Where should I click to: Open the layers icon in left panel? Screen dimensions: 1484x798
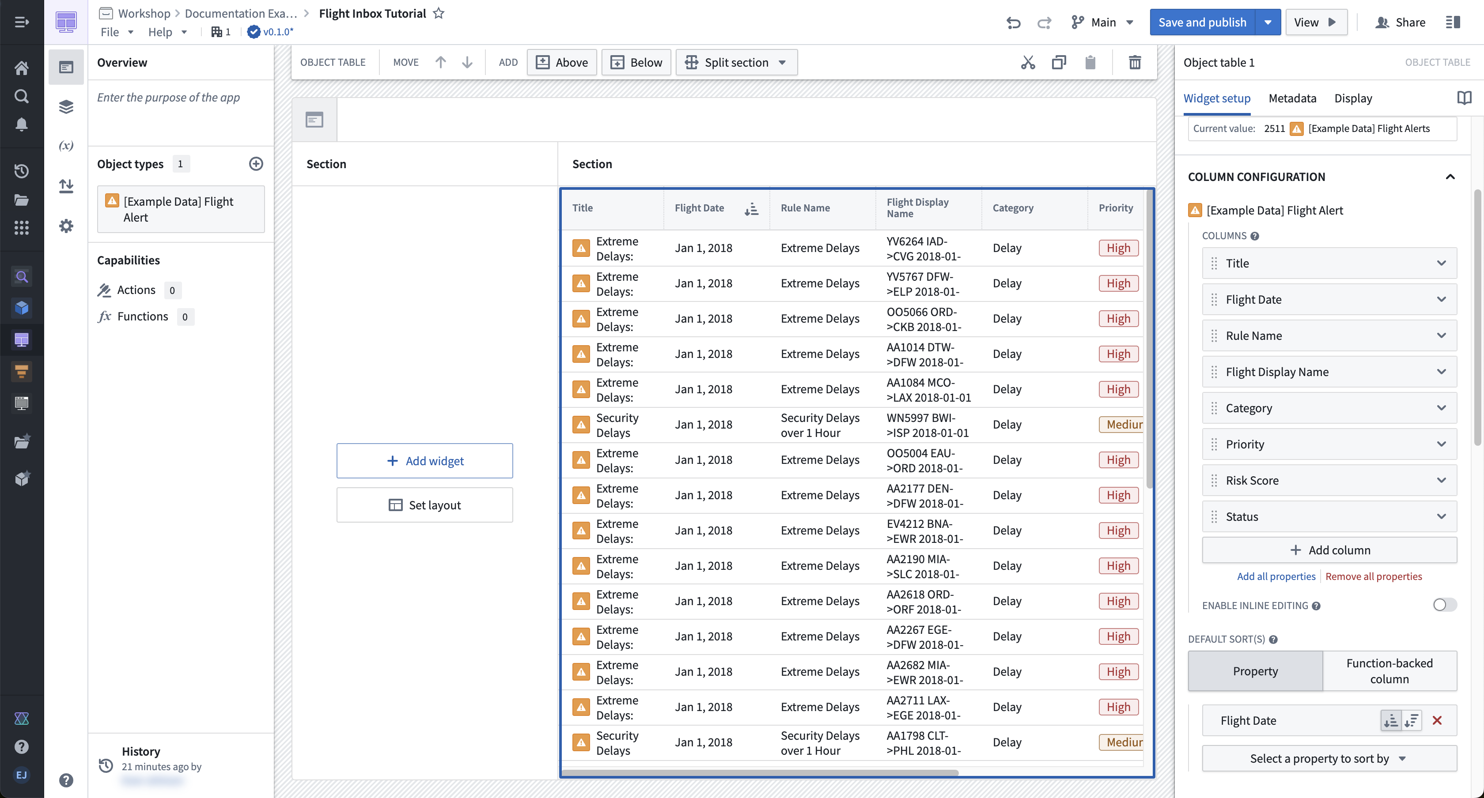point(66,106)
